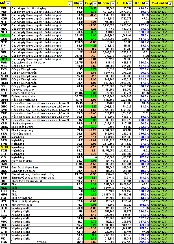Screen dimensions: 174x244
Task: Click the 286.9 closing price cell
Action: [78, 42]
